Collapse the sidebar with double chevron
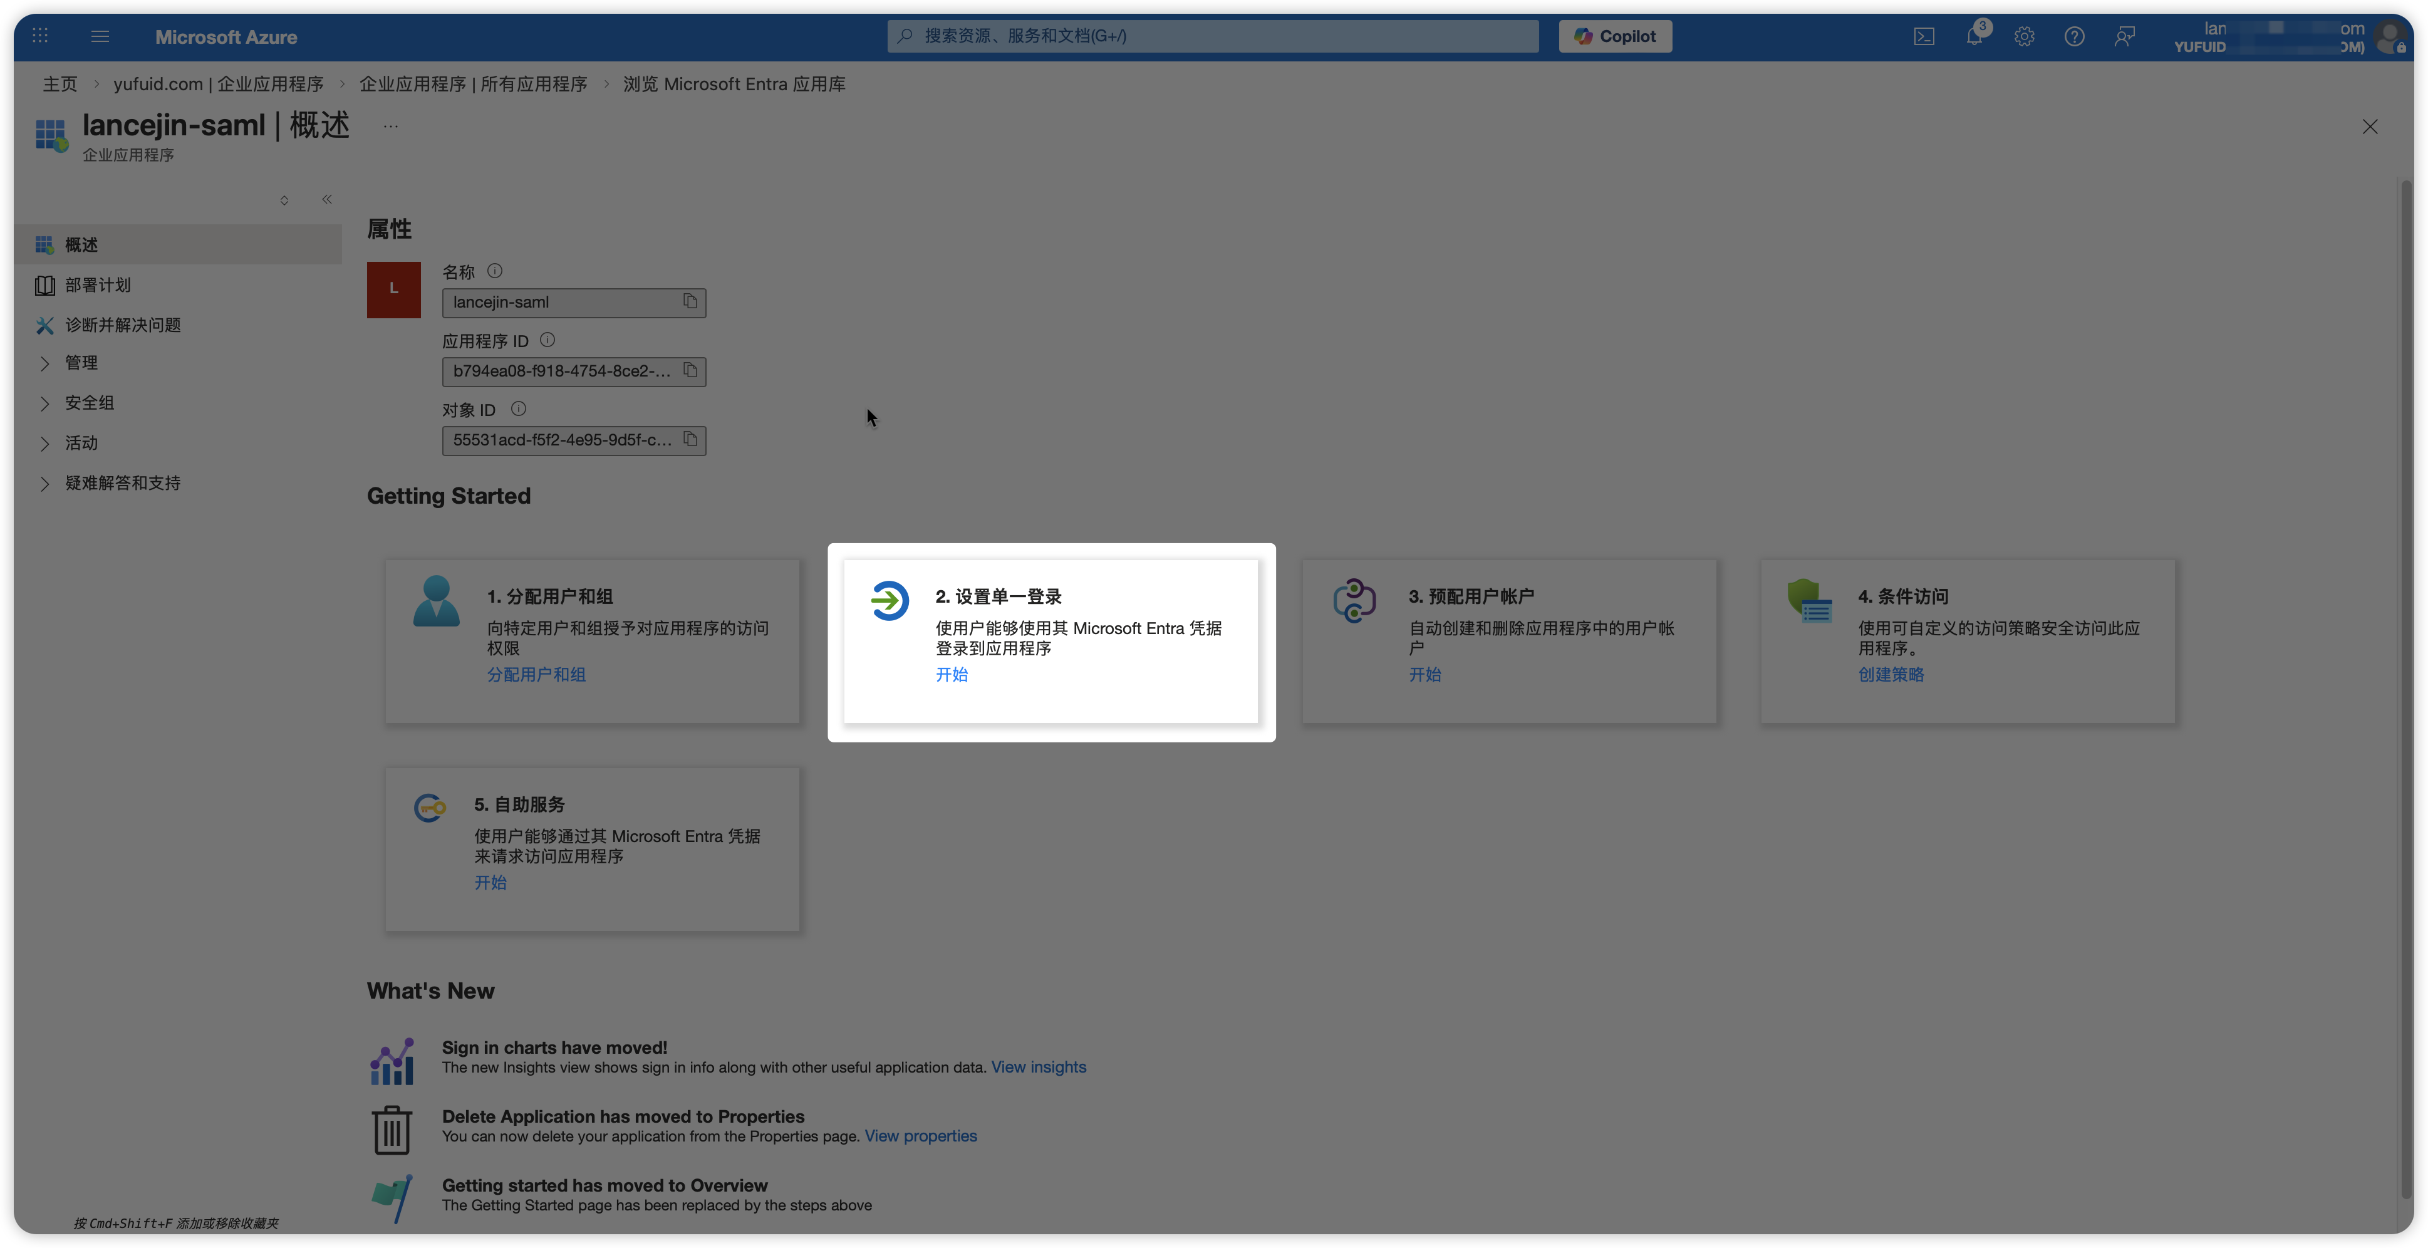The height and width of the screenshot is (1248, 2428). [327, 199]
